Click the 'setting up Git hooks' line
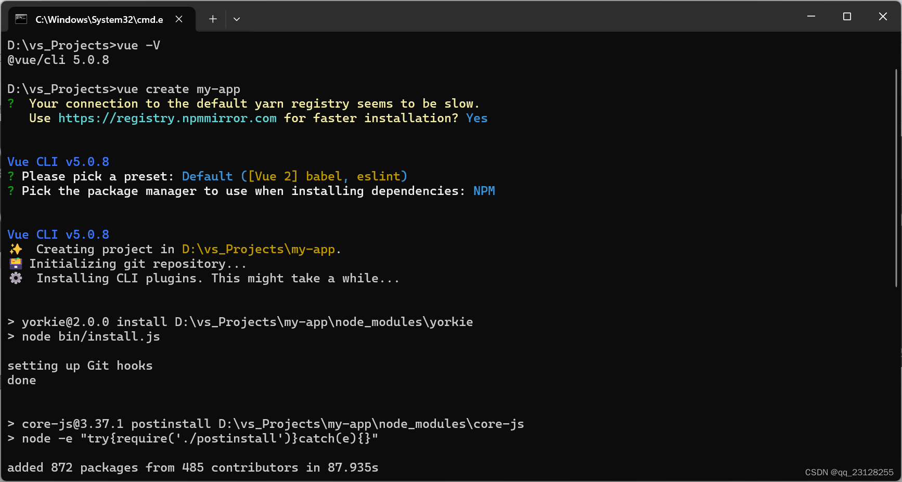Screen dimensions: 902x482 tap(80, 366)
